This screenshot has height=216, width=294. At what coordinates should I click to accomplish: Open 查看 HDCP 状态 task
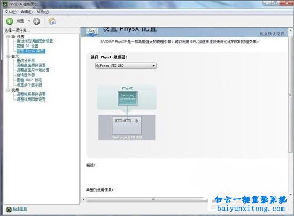(x=29, y=80)
